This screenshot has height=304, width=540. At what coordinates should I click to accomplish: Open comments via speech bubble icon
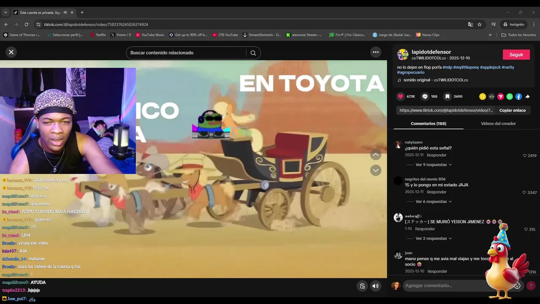425,96
